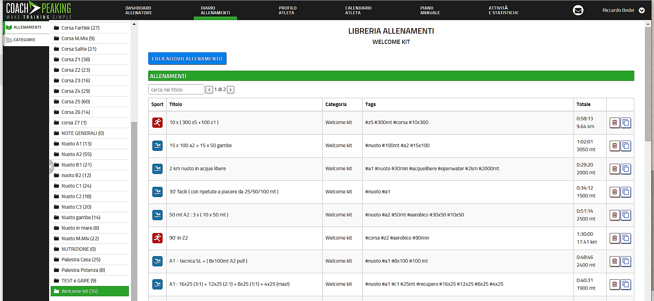The height and width of the screenshot is (301, 654).
Task: Open Corsa Salite (21) folder
Action: pyautogui.click(x=90, y=49)
